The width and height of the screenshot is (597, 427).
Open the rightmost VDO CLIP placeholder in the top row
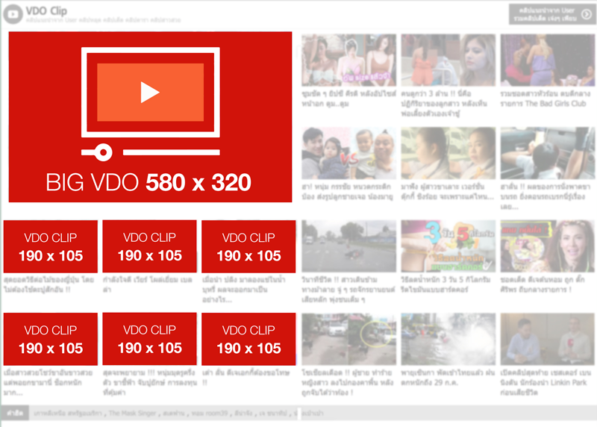coord(249,247)
